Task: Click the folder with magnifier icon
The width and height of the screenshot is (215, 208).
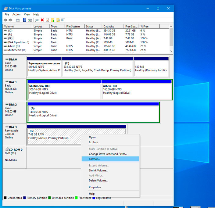Action: 58,20
